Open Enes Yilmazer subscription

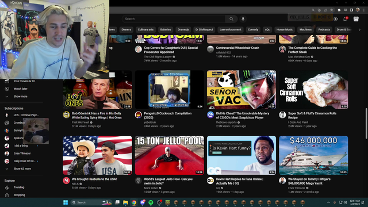[22, 154]
